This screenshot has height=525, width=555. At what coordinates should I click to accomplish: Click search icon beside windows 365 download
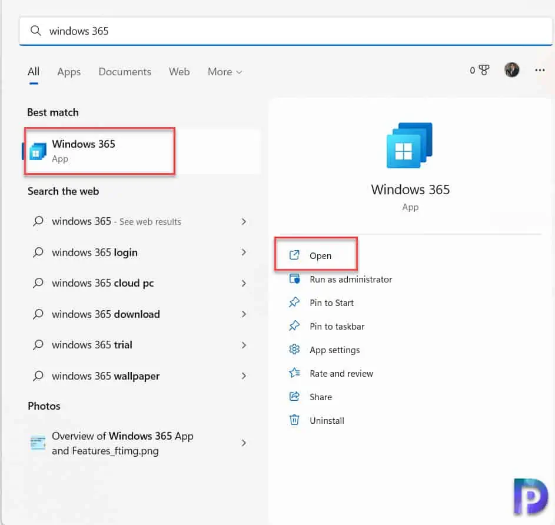pos(38,314)
